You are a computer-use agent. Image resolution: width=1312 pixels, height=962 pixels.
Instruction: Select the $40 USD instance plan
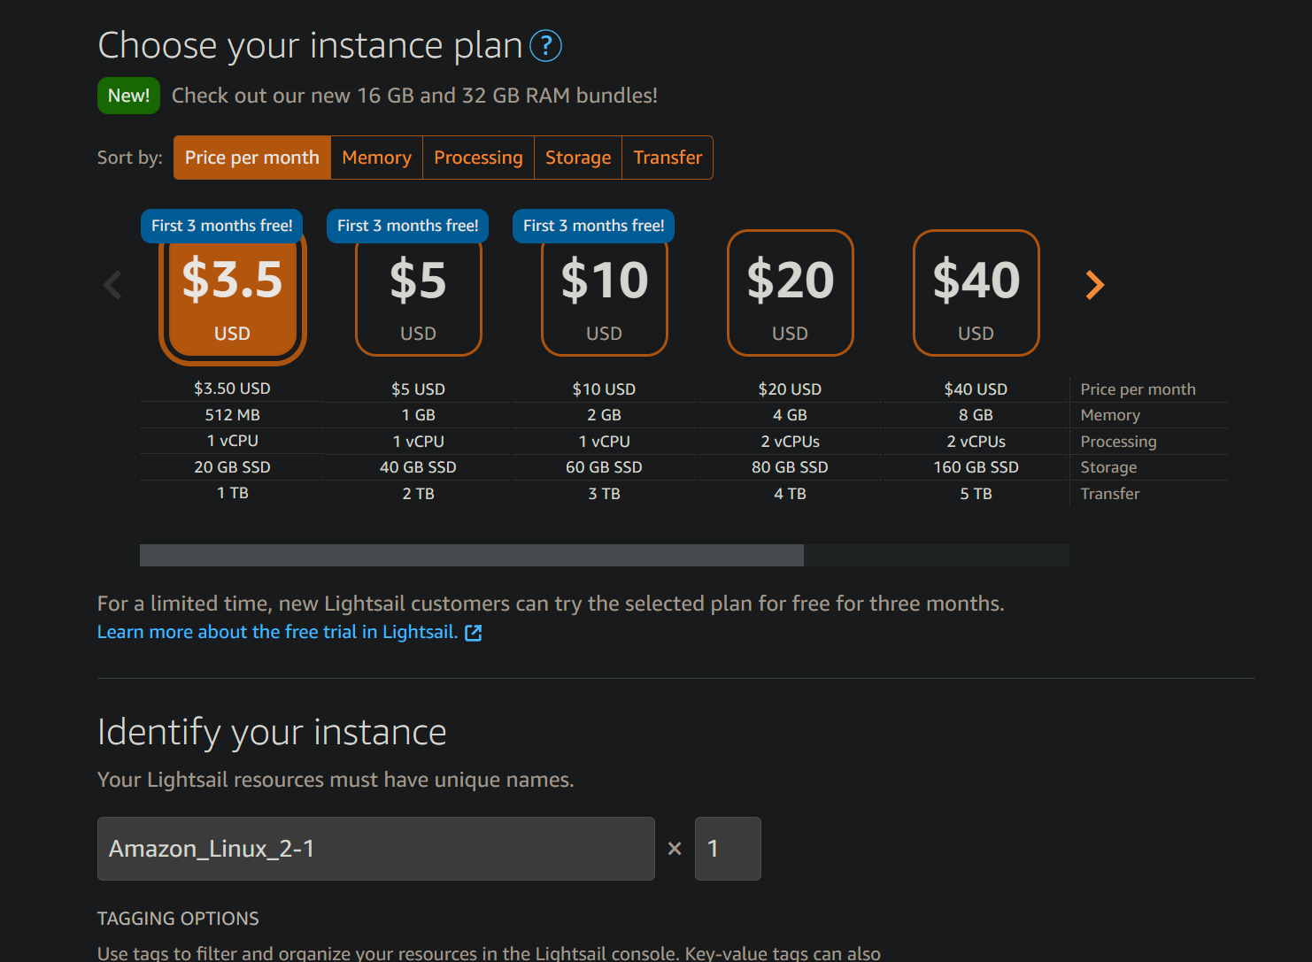click(x=976, y=292)
